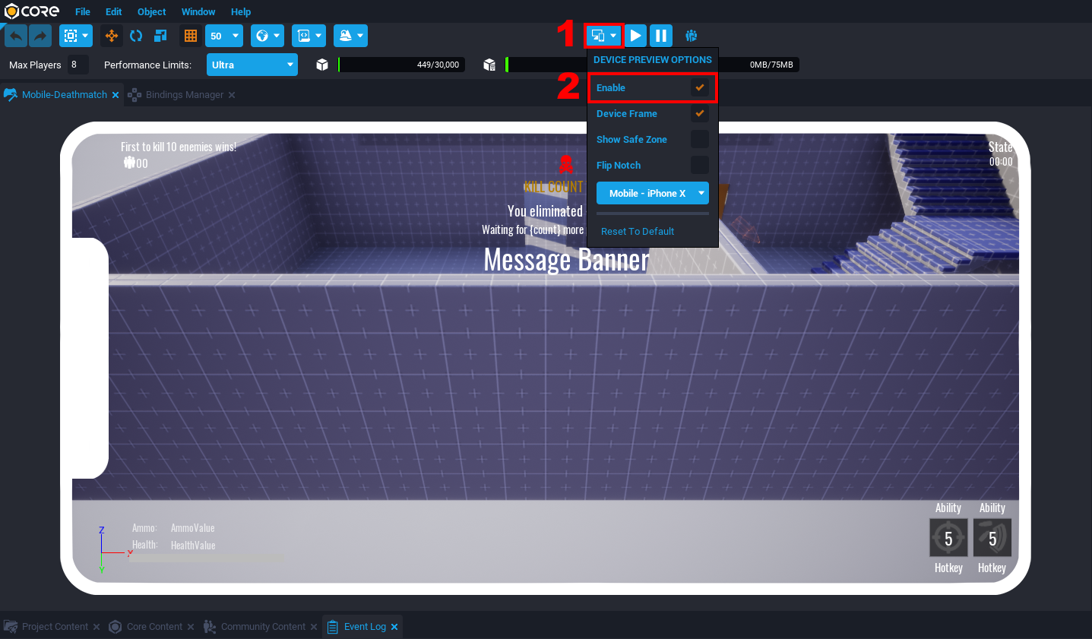
Task: Toggle the Device Frame checkbox
Action: click(x=699, y=114)
